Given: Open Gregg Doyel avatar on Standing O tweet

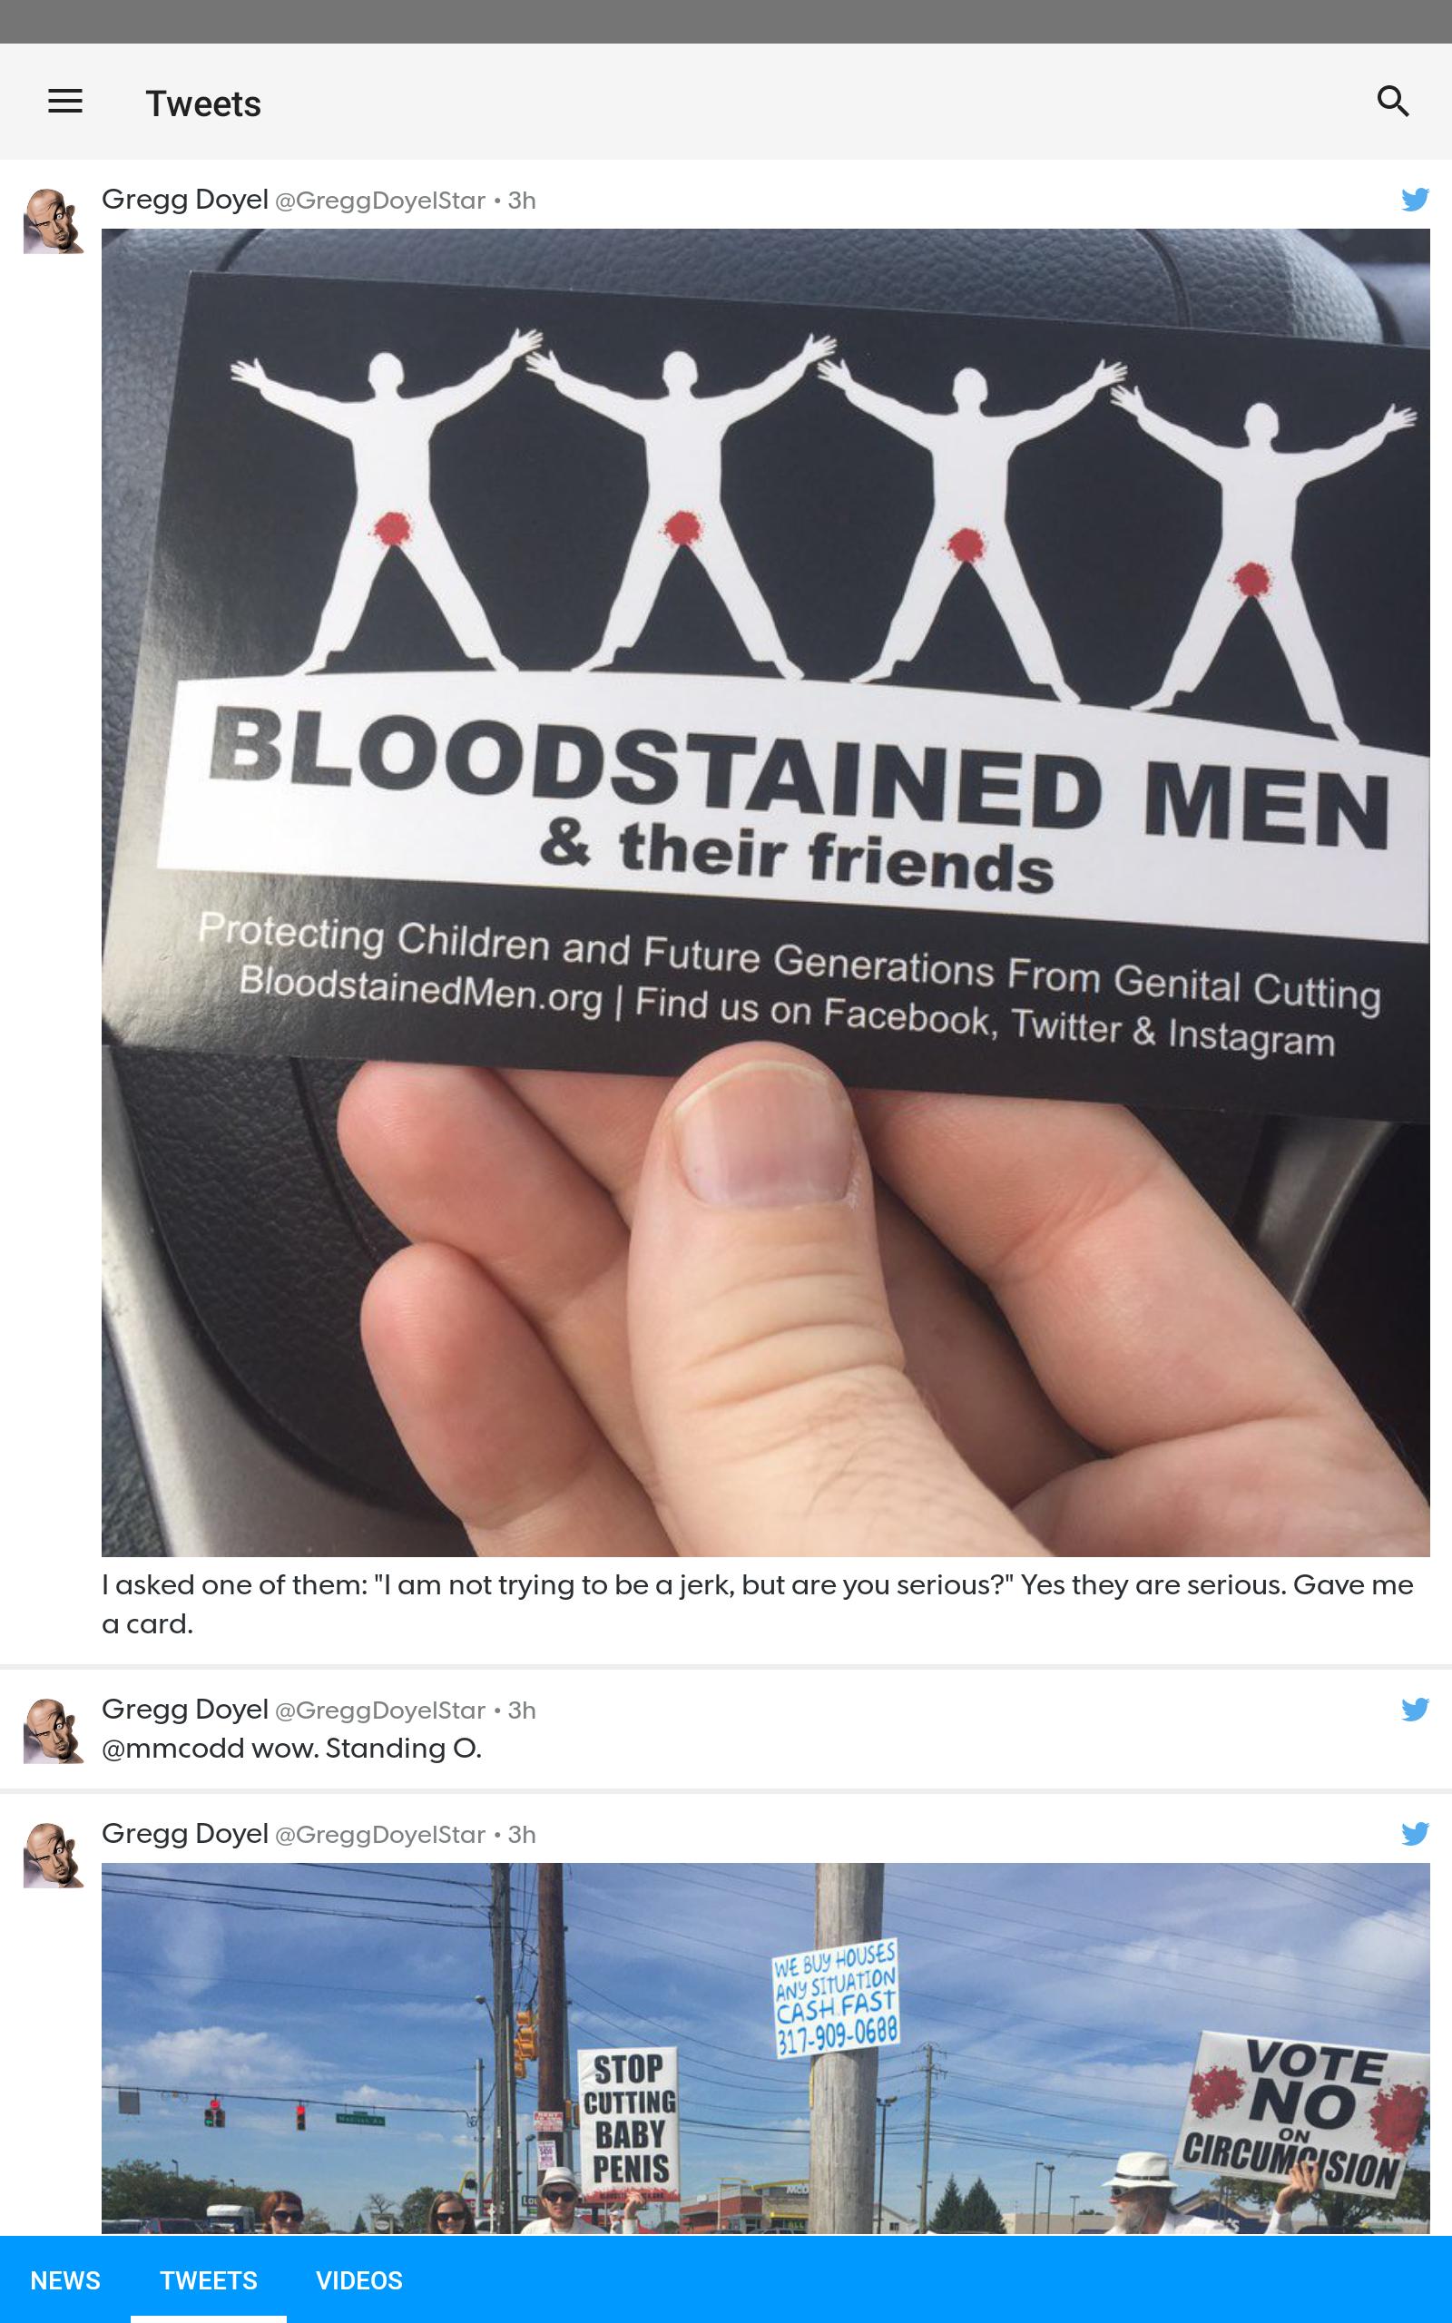Looking at the screenshot, I should click(x=53, y=1731).
